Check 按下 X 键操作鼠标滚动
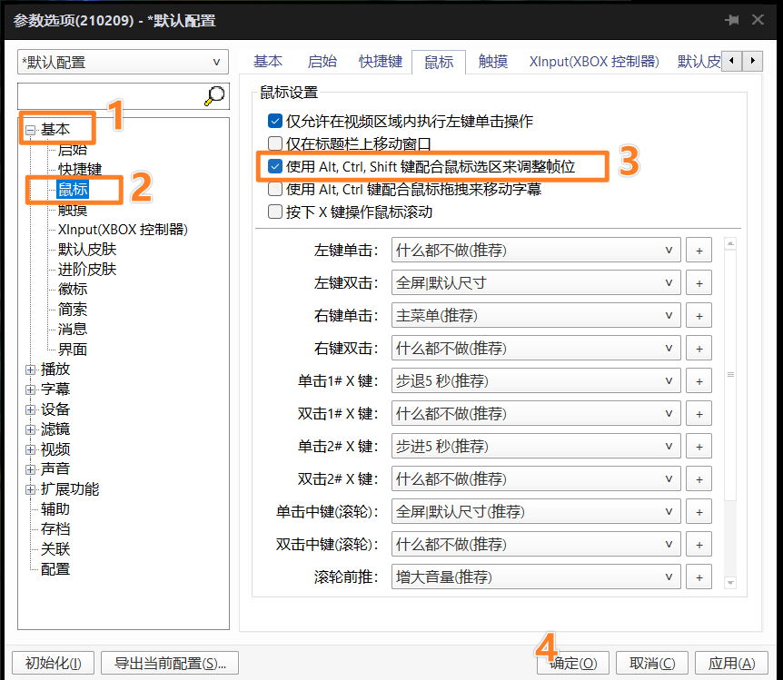The image size is (783, 680). (x=275, y=212)
